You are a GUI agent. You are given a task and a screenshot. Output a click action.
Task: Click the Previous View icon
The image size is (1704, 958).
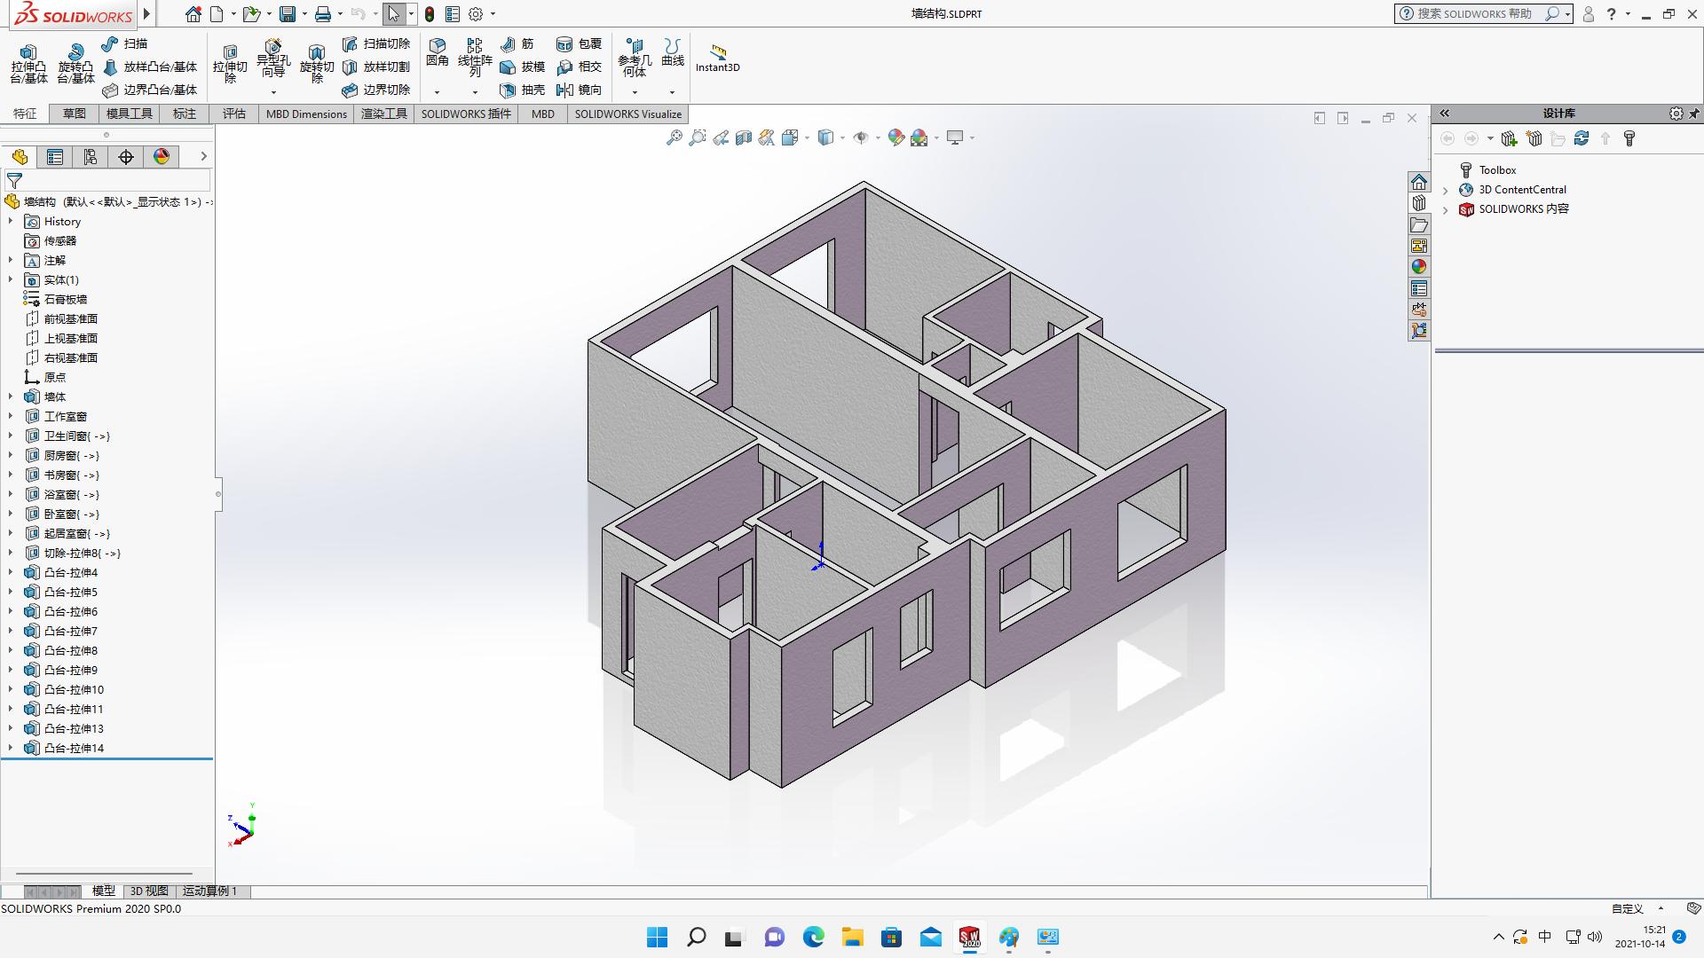pyautogui.click(x=721, y=137)
